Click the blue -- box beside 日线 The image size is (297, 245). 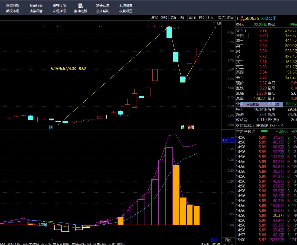[214, 240]
